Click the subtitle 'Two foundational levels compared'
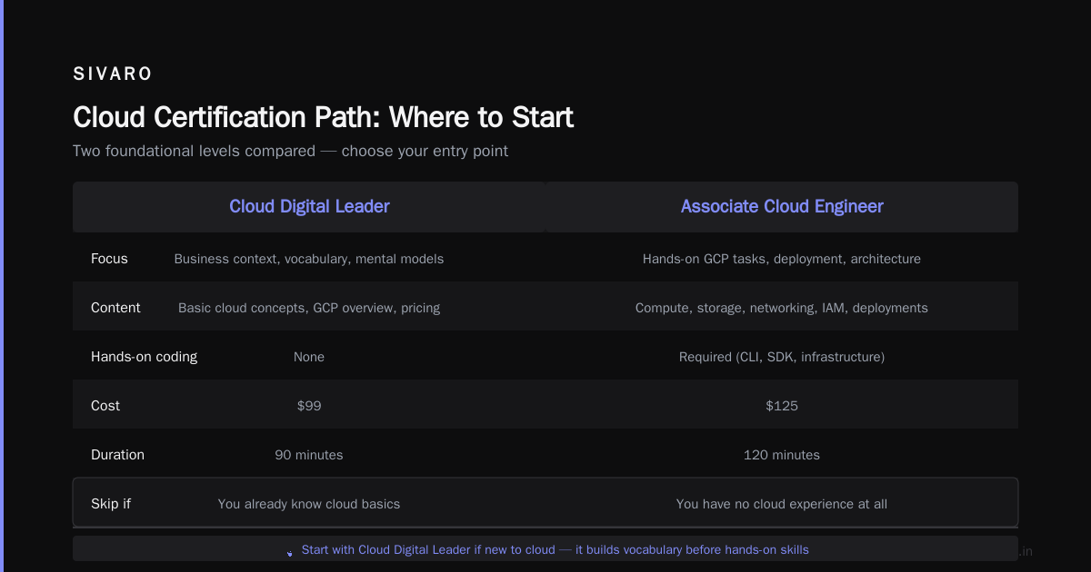This screenshot has width=1091, height=572. pyautogui.click(x=290, y=151)
